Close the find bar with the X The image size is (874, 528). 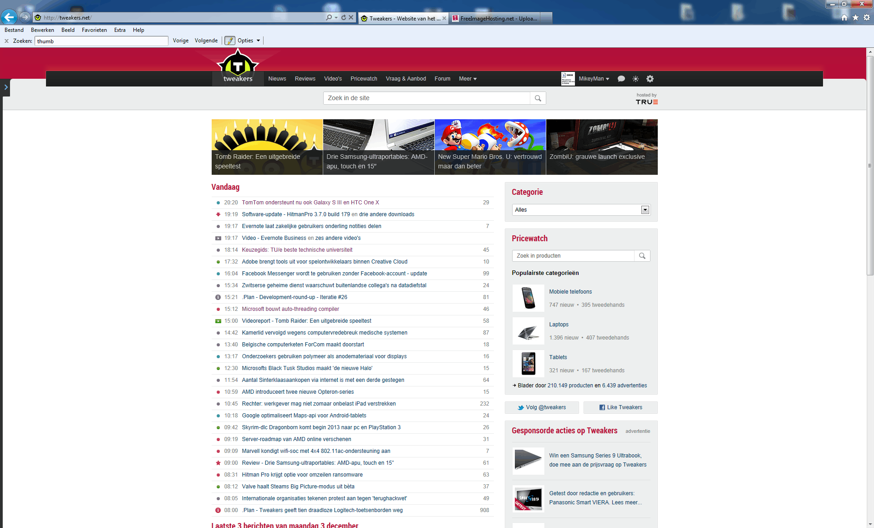pos(6,41)
